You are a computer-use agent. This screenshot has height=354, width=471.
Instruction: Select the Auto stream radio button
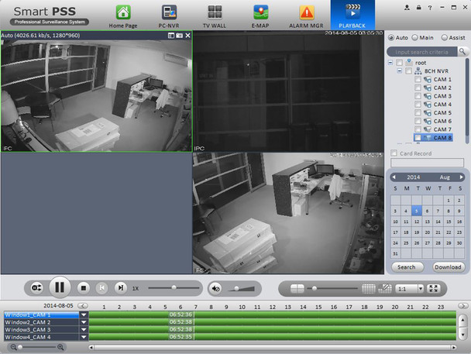[x=391, y=38]
